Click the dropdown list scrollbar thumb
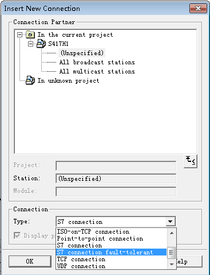The height and width of the screenshot is (275, 210). click(172, 253)
